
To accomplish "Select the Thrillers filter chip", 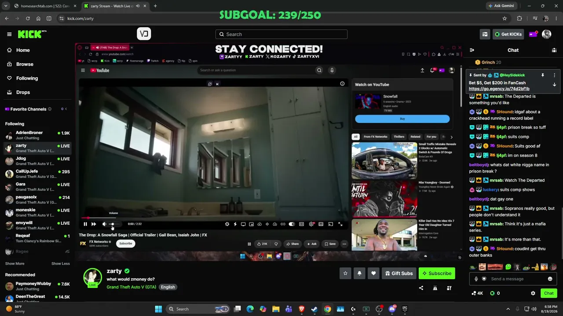I will (x=399, y=137).
